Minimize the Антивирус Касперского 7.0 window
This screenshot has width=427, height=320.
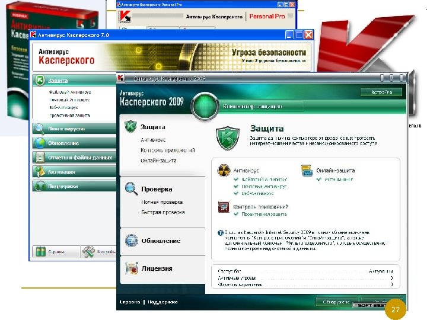(289, 35)
